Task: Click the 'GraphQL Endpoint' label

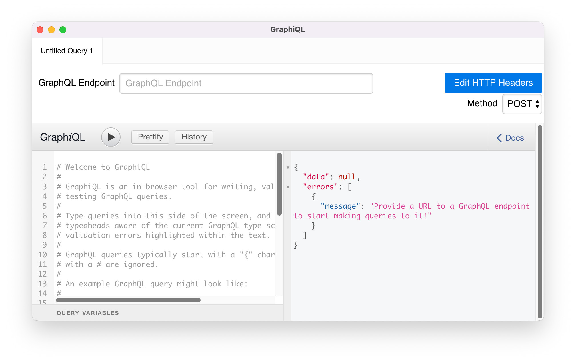Action: pos(76,83)
